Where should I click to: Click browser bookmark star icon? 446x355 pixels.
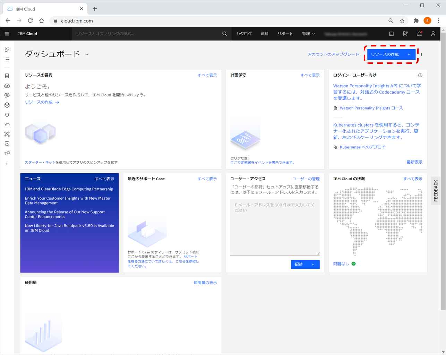click(x=402, y=21)
